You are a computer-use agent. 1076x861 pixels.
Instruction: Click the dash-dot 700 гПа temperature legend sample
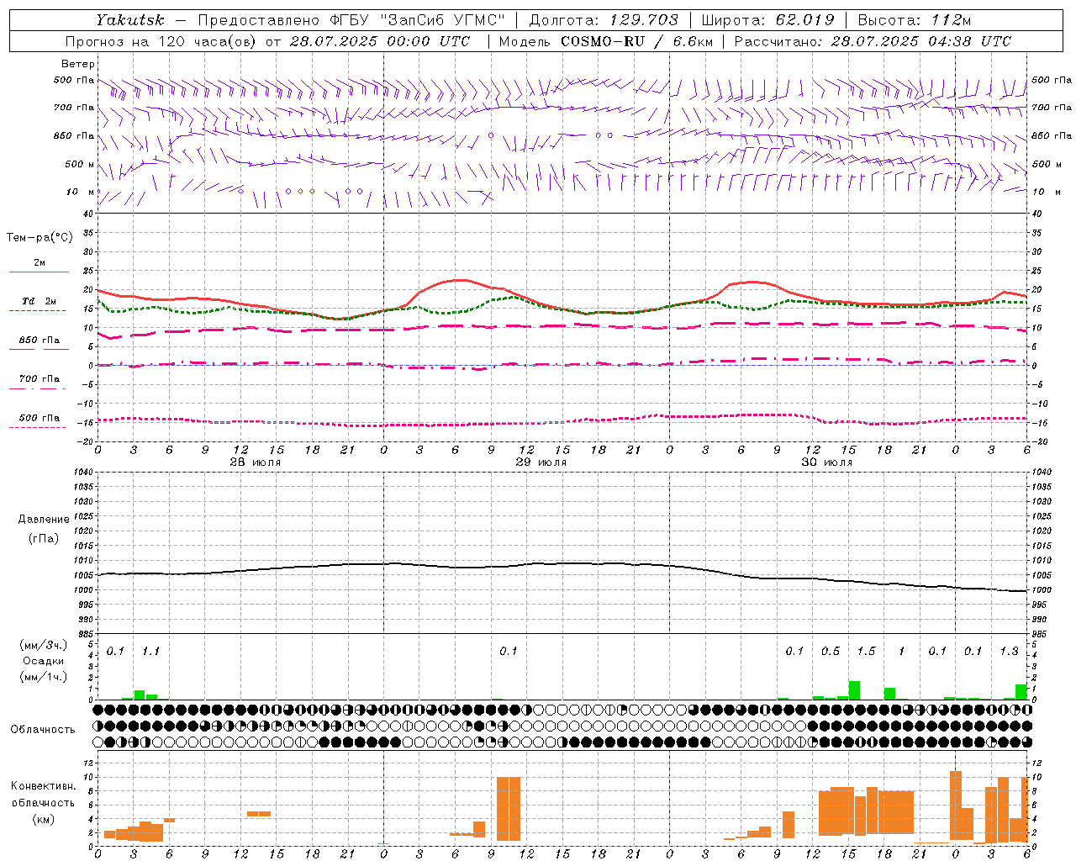point(38,388)
